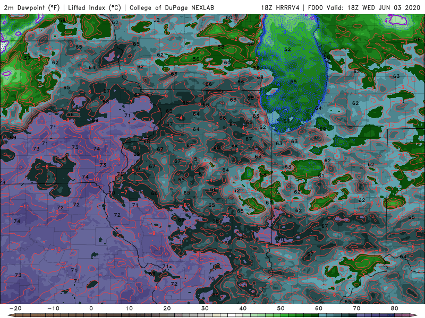Click the 70 label on the color scale
This screenshot has height=318, width=425.
coord(356,308)
